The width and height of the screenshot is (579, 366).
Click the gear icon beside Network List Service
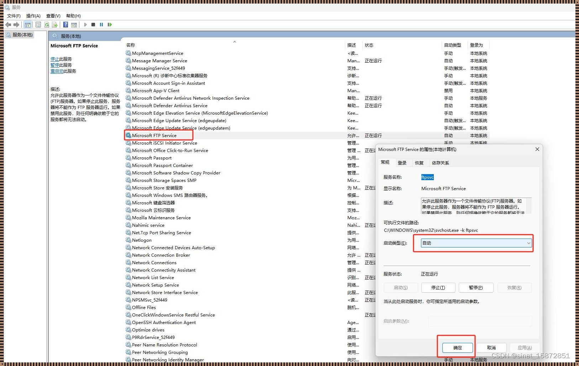tap(128, 277)
